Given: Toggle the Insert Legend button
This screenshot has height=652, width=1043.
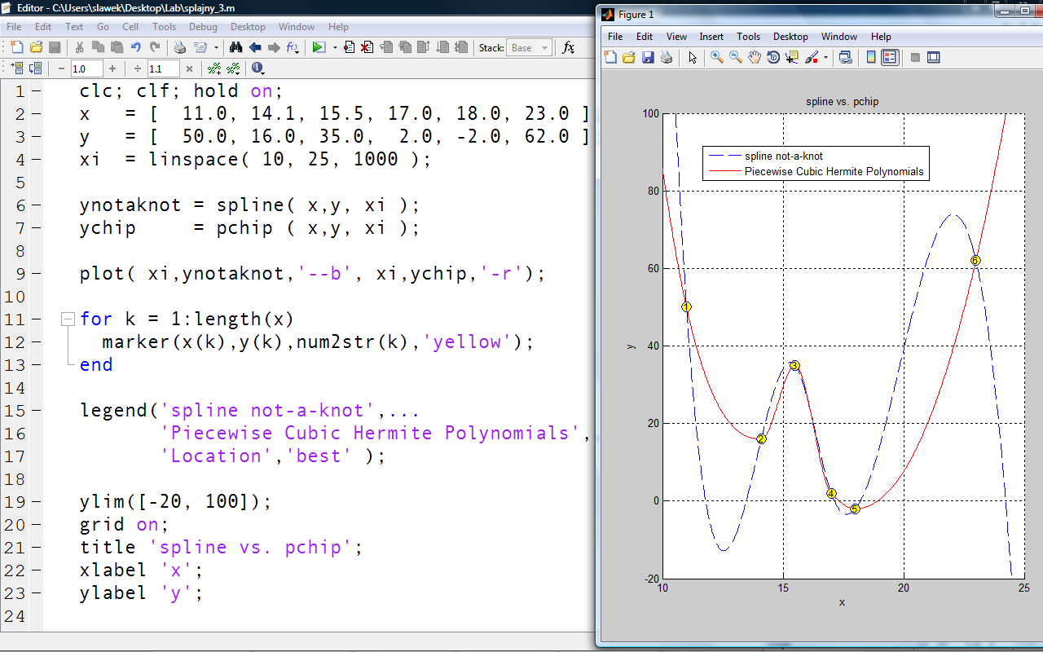Looking at the screenshot, I should (890, 57).
